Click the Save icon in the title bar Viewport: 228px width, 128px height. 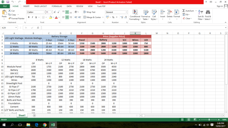[8, 2]
